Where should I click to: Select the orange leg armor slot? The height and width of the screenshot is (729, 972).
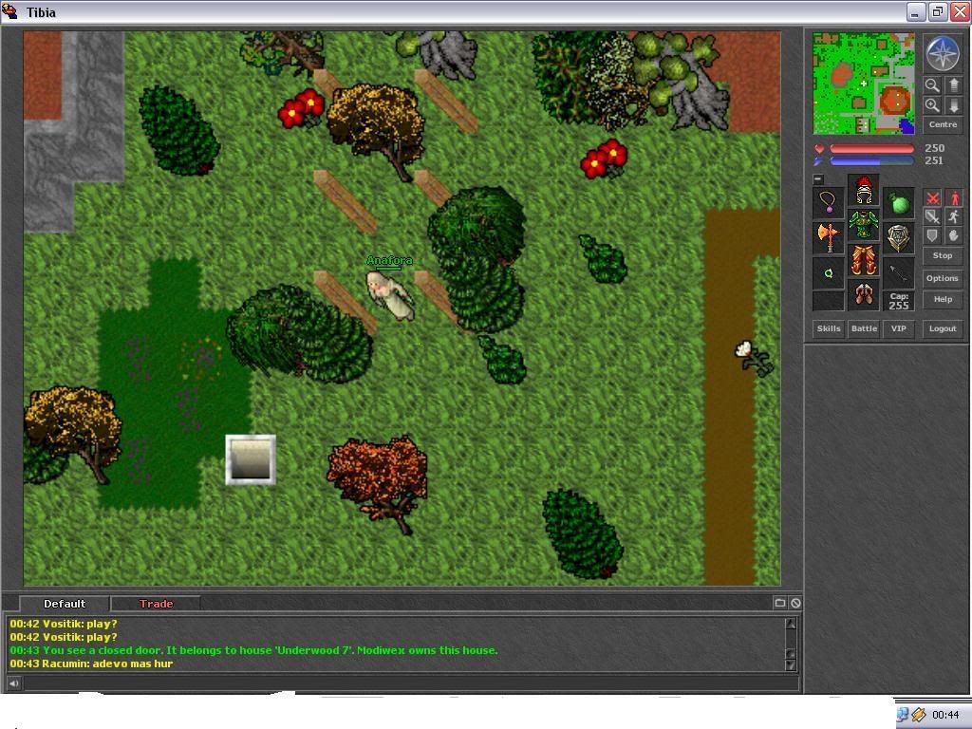click(864, 260)
